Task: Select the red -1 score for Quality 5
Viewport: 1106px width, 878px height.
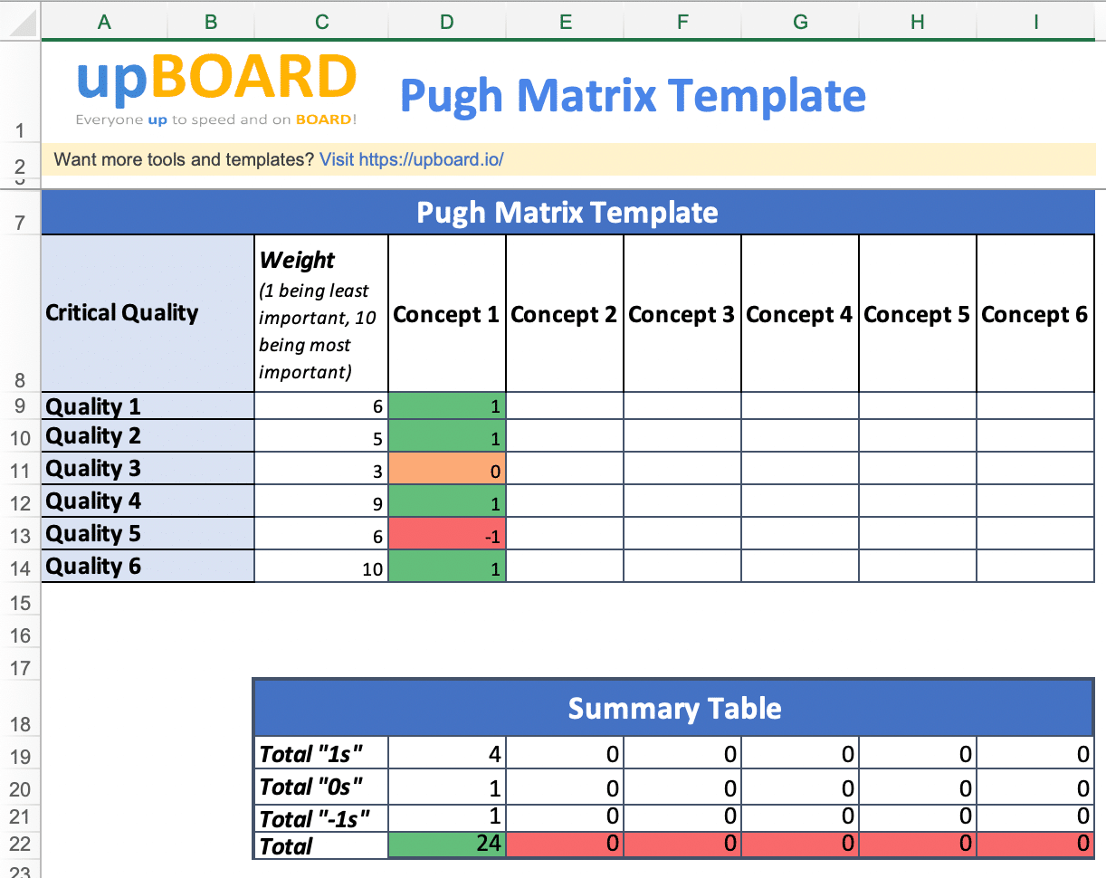Action: pos(447,533)
